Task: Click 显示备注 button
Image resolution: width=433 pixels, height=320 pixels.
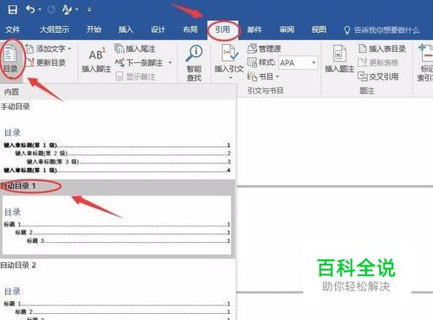Action: point(135,77)
